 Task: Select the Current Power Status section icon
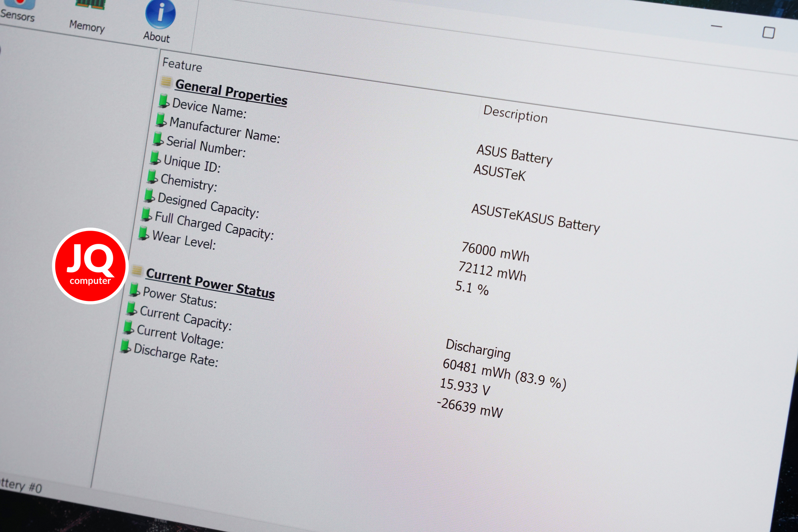click(137, 270)
